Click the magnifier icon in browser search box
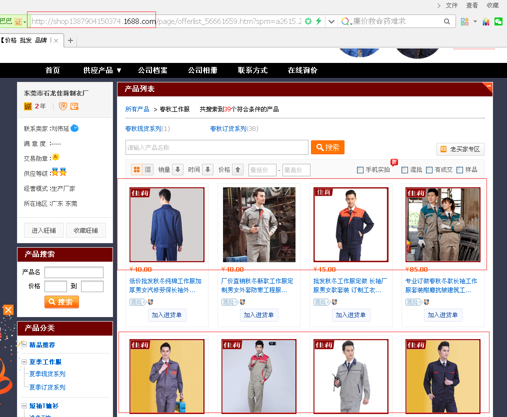 (x=447, y=21)
